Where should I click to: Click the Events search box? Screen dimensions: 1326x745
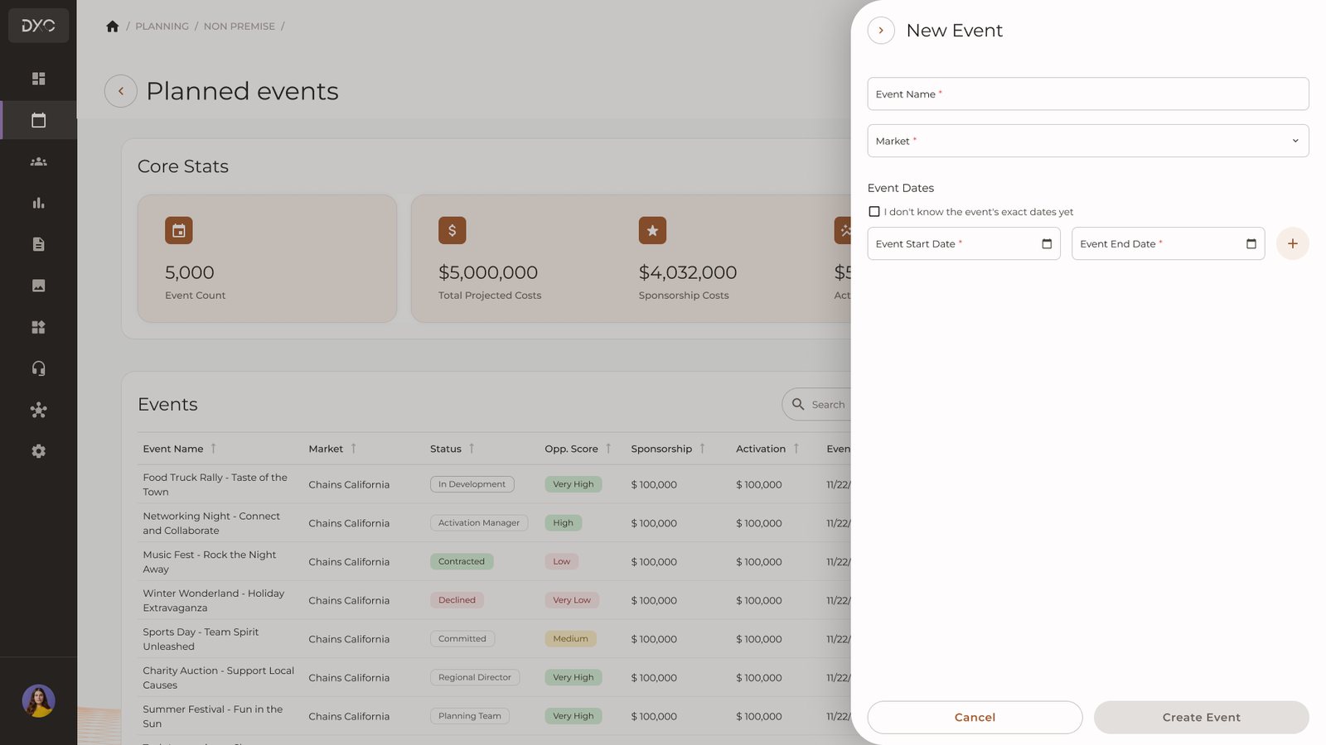(817, 404)
